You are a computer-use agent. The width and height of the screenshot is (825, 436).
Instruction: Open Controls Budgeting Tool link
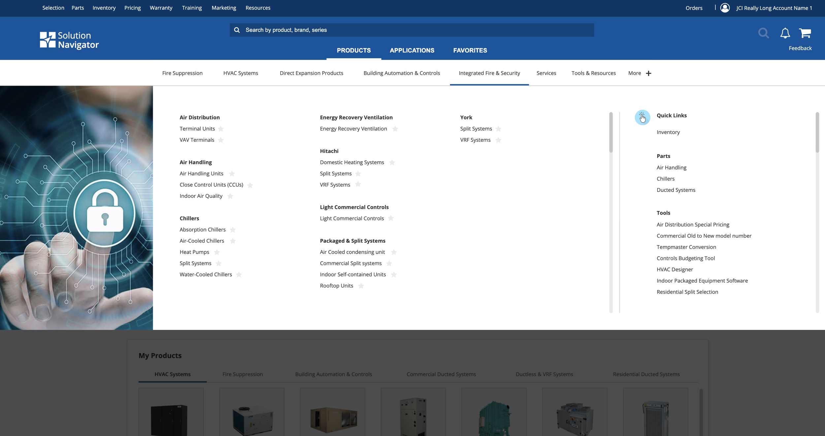coord(685,258)
